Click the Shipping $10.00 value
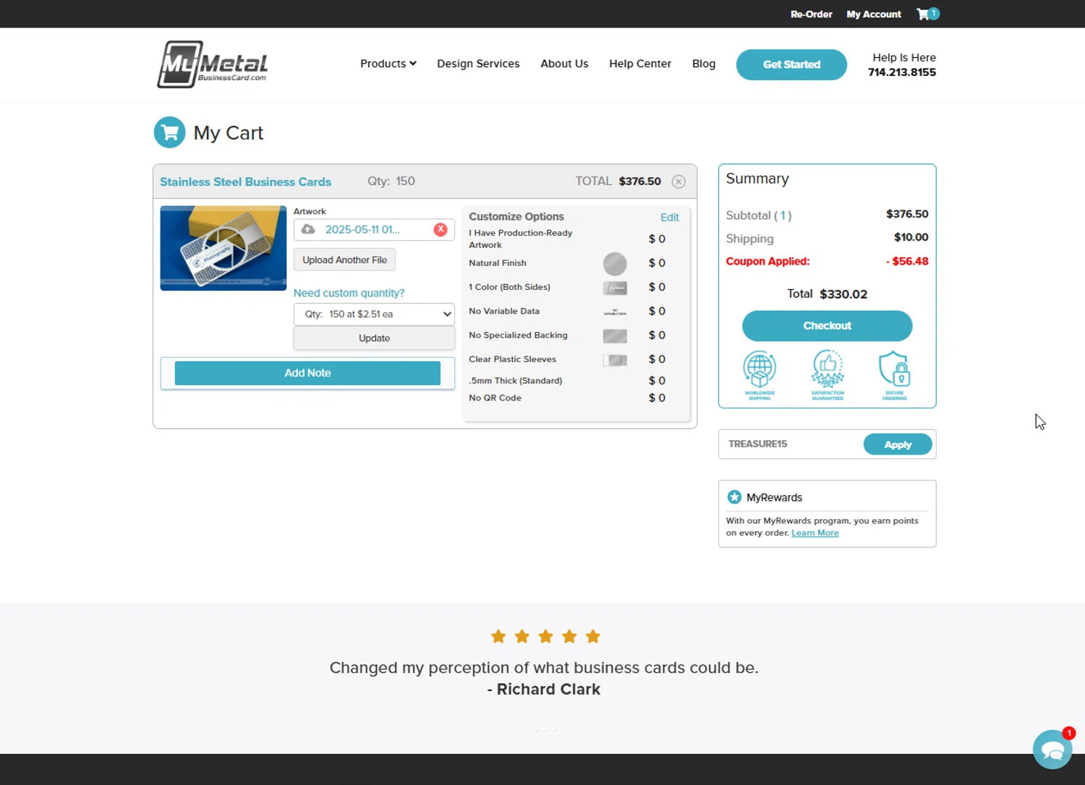Screen dimensions: 1085x785 [911, 237]
